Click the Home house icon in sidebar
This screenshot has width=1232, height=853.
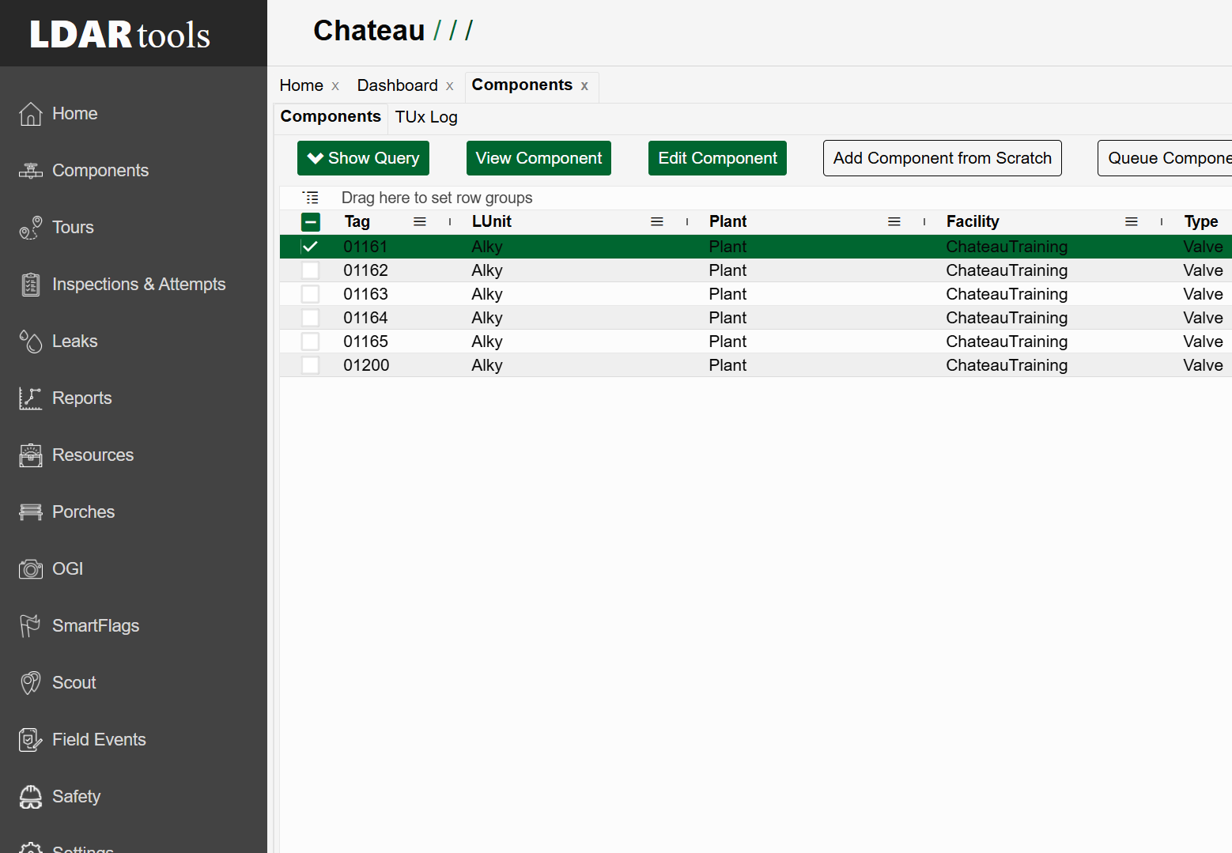[31, 114]
